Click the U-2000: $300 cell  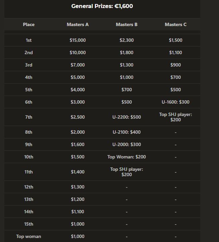click(126, 144)
